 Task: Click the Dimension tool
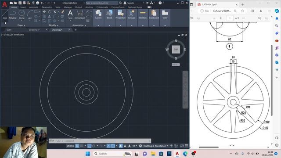coord(80,14)
